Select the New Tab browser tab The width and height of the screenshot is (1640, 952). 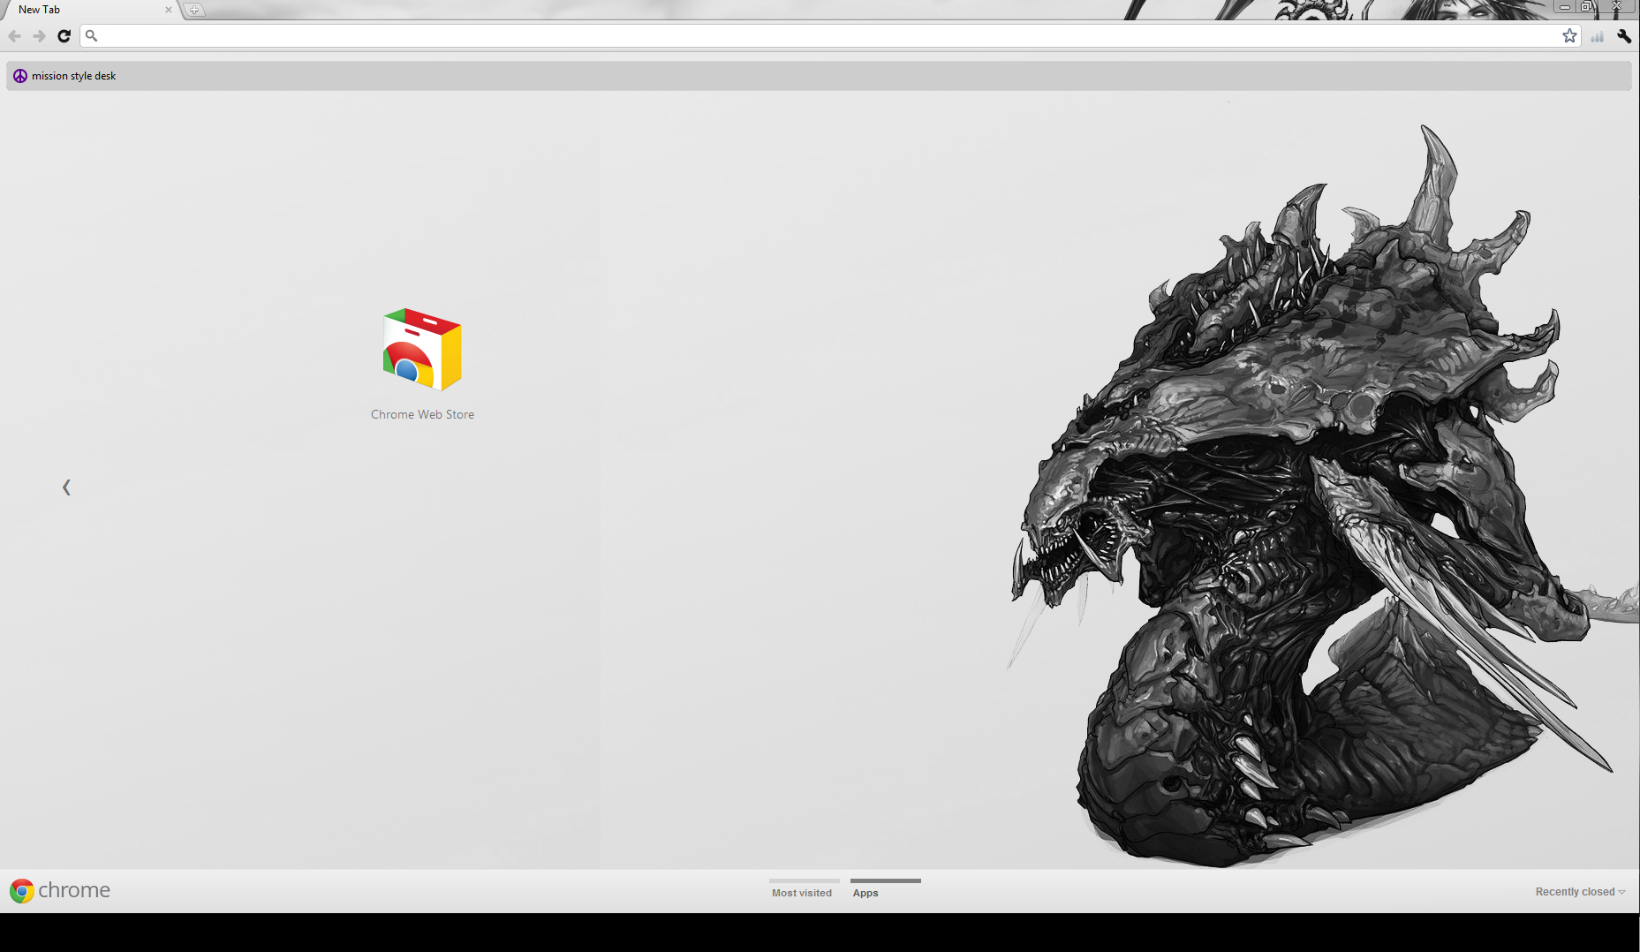(x=91, y=10)
